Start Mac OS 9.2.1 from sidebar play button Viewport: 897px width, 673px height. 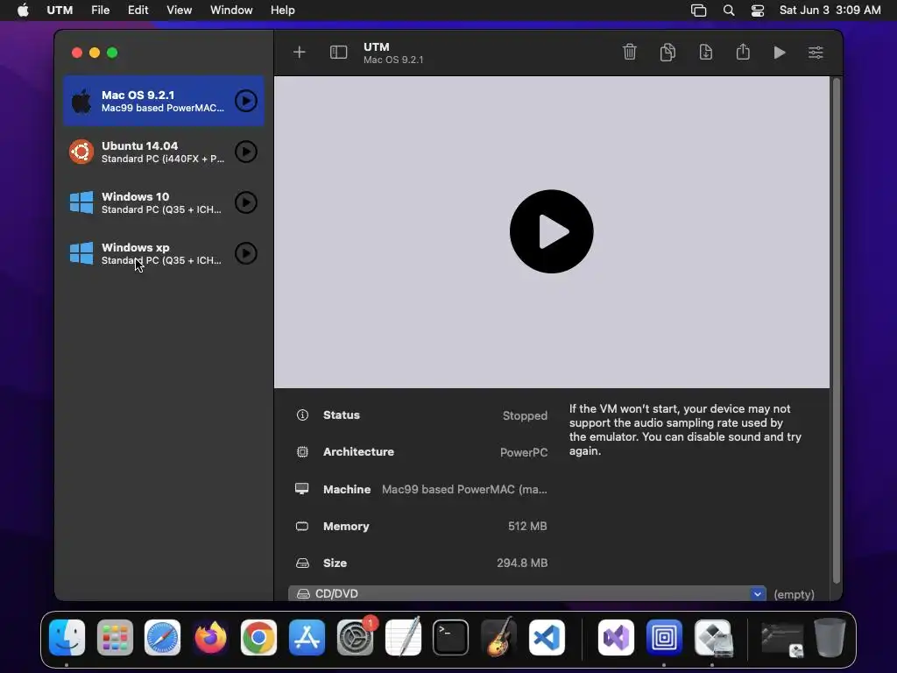[x=246, y=101]
